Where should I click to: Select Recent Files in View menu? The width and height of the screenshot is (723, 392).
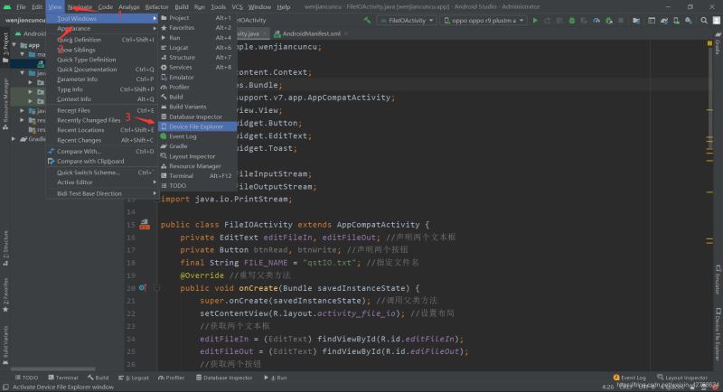102,110
